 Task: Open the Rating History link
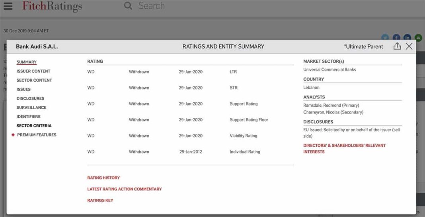click(x=103, y=178)
